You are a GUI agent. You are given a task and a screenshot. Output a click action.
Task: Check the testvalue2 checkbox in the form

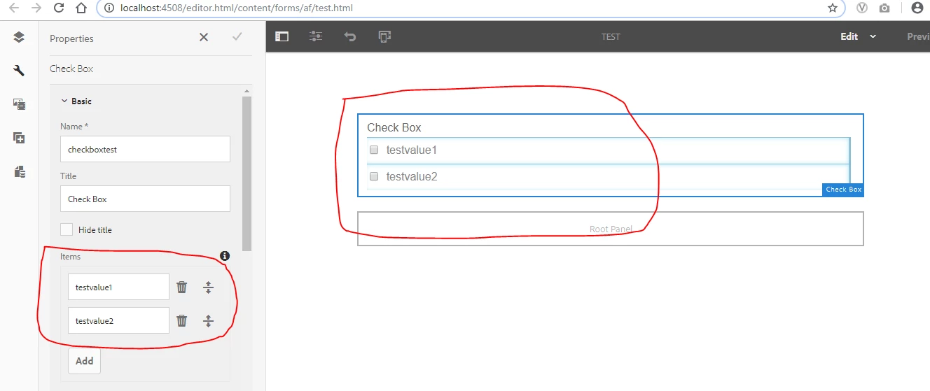coord(374,176)
